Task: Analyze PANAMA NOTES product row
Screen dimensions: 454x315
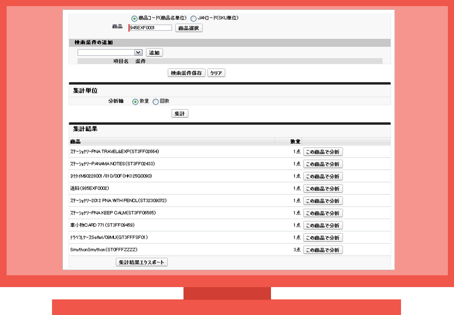Action: 323,164
